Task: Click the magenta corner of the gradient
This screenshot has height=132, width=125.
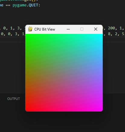Action: 101,109
